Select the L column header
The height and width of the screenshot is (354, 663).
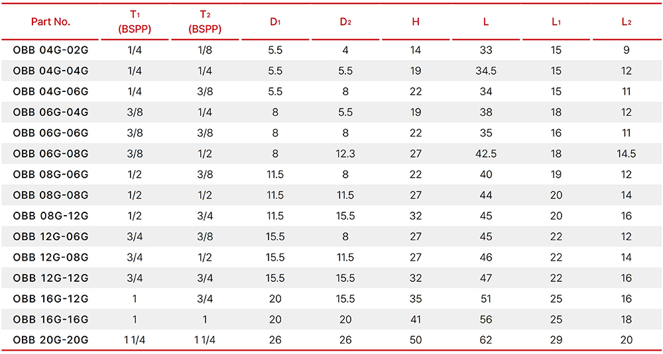point(486,22)
